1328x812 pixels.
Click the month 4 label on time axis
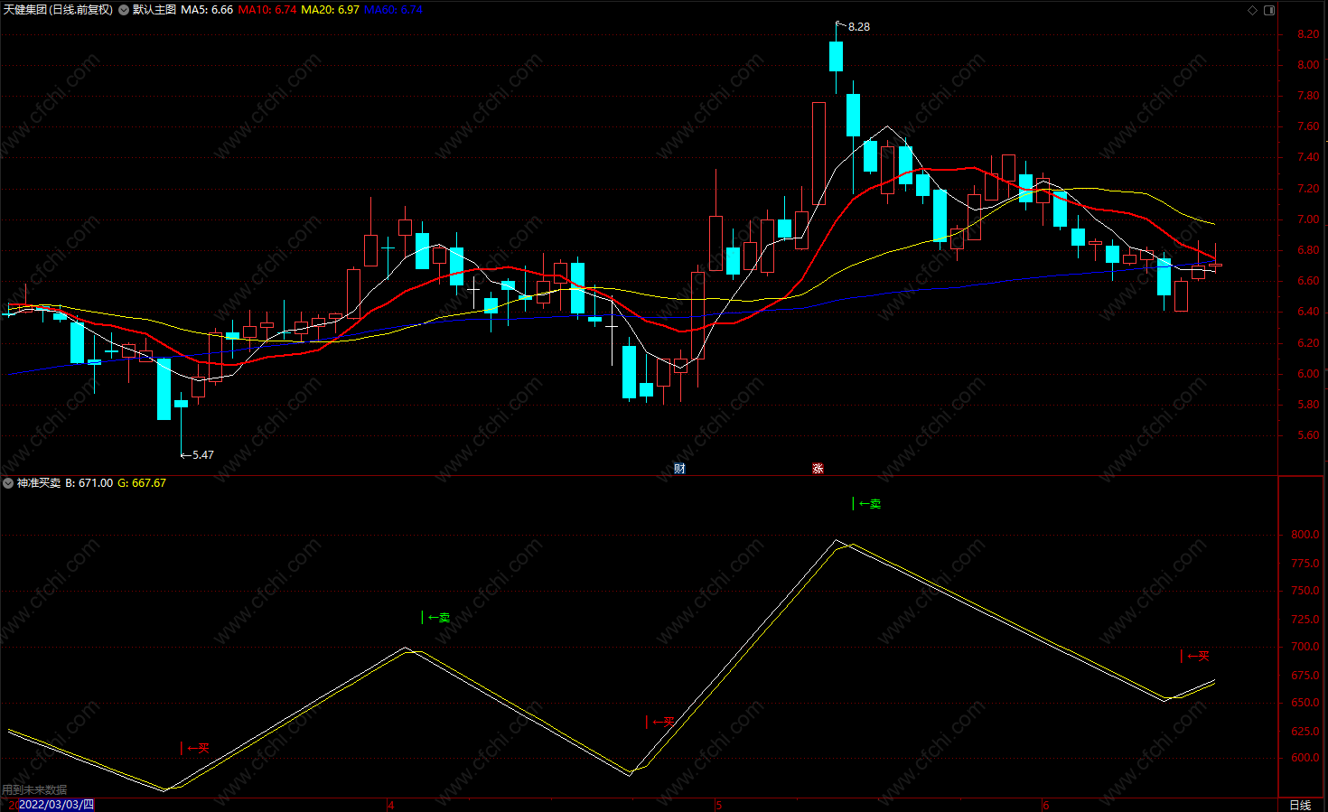[x=390, y=805]
